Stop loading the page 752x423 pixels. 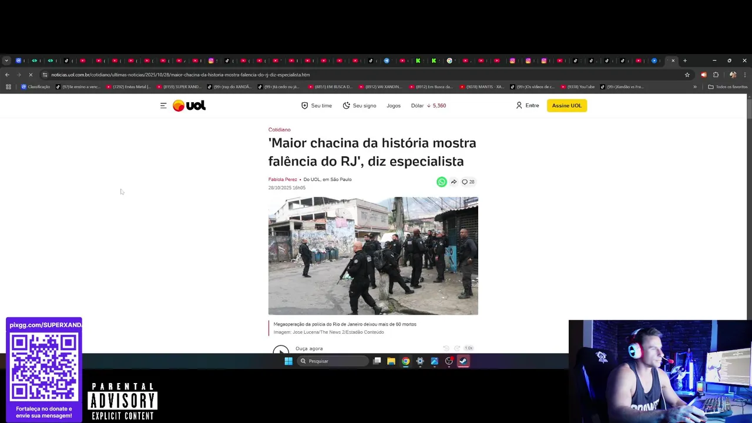31,75
